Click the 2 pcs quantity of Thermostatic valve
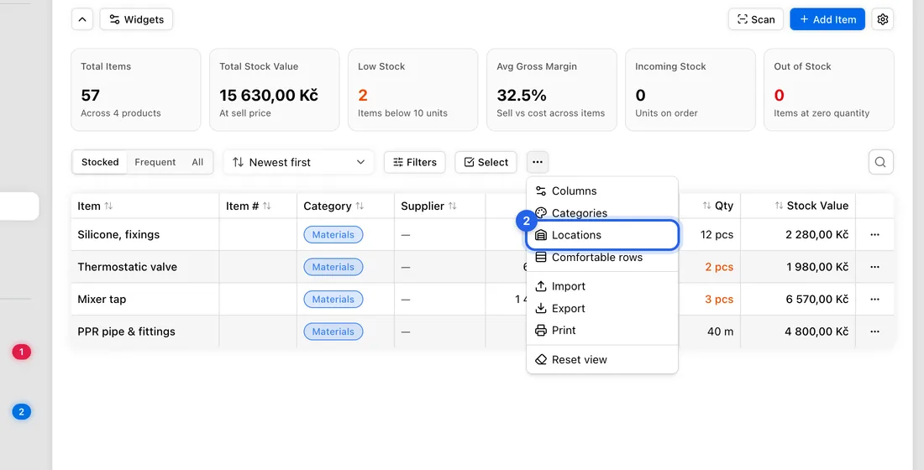Viewport: 924px width, 470px height. click(x=719, y=267)
